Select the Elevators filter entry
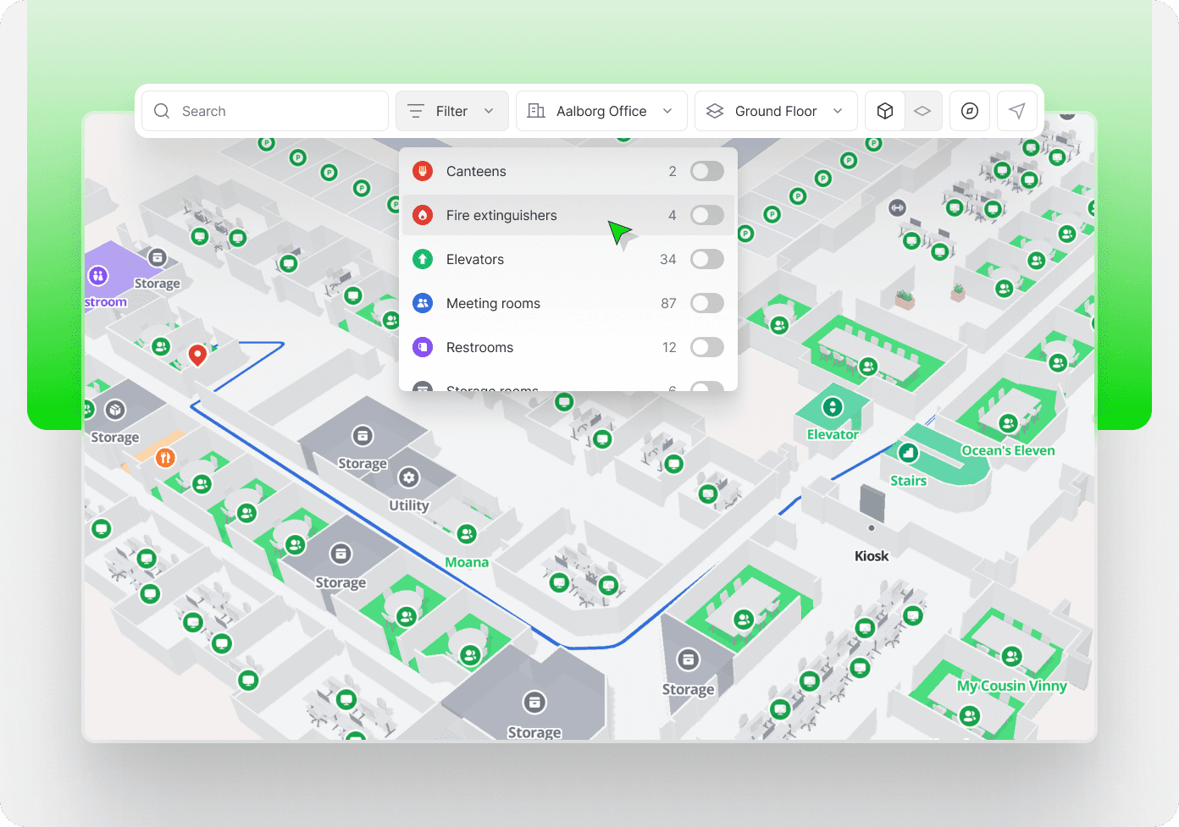1179x827 pixels. click(x=568, y=259)
